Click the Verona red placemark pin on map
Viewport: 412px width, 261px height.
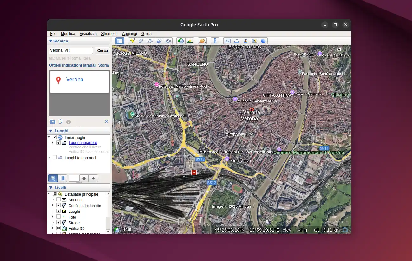point(252,109)
